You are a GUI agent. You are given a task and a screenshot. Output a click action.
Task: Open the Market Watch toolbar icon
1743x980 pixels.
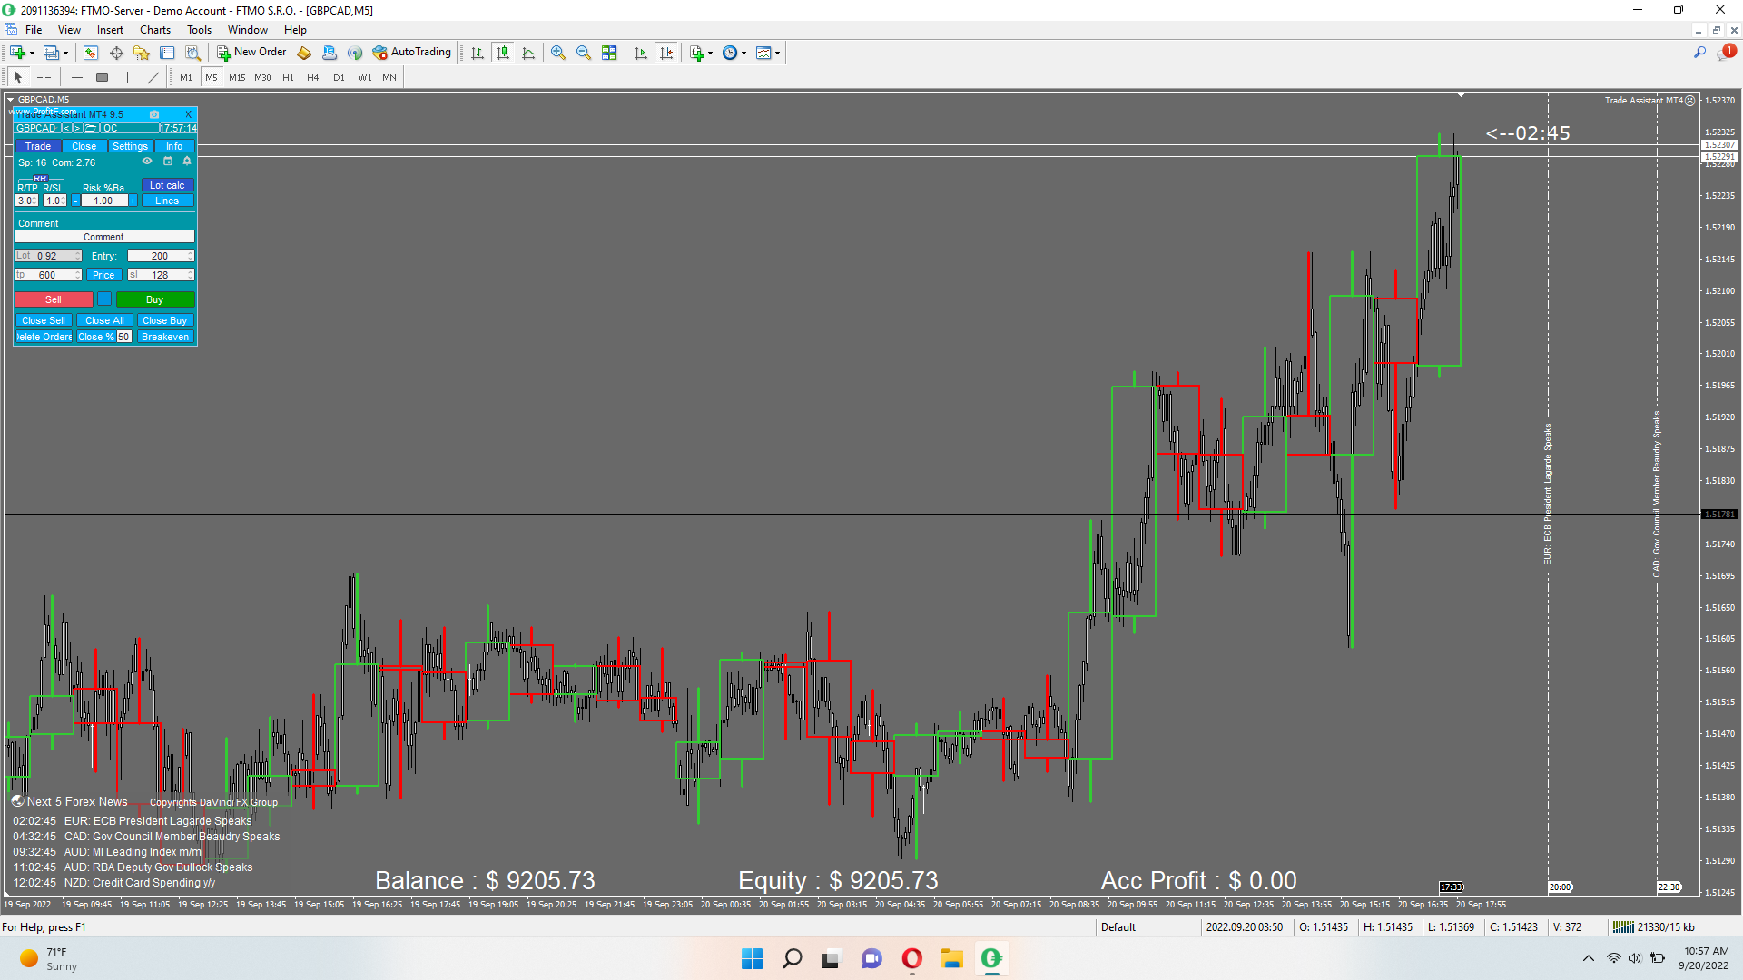pos(91,53)
